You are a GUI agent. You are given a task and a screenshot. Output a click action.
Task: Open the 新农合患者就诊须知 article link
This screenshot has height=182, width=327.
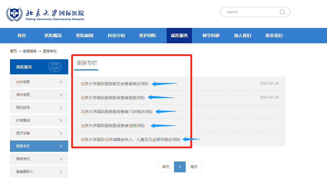coord(114,84)
